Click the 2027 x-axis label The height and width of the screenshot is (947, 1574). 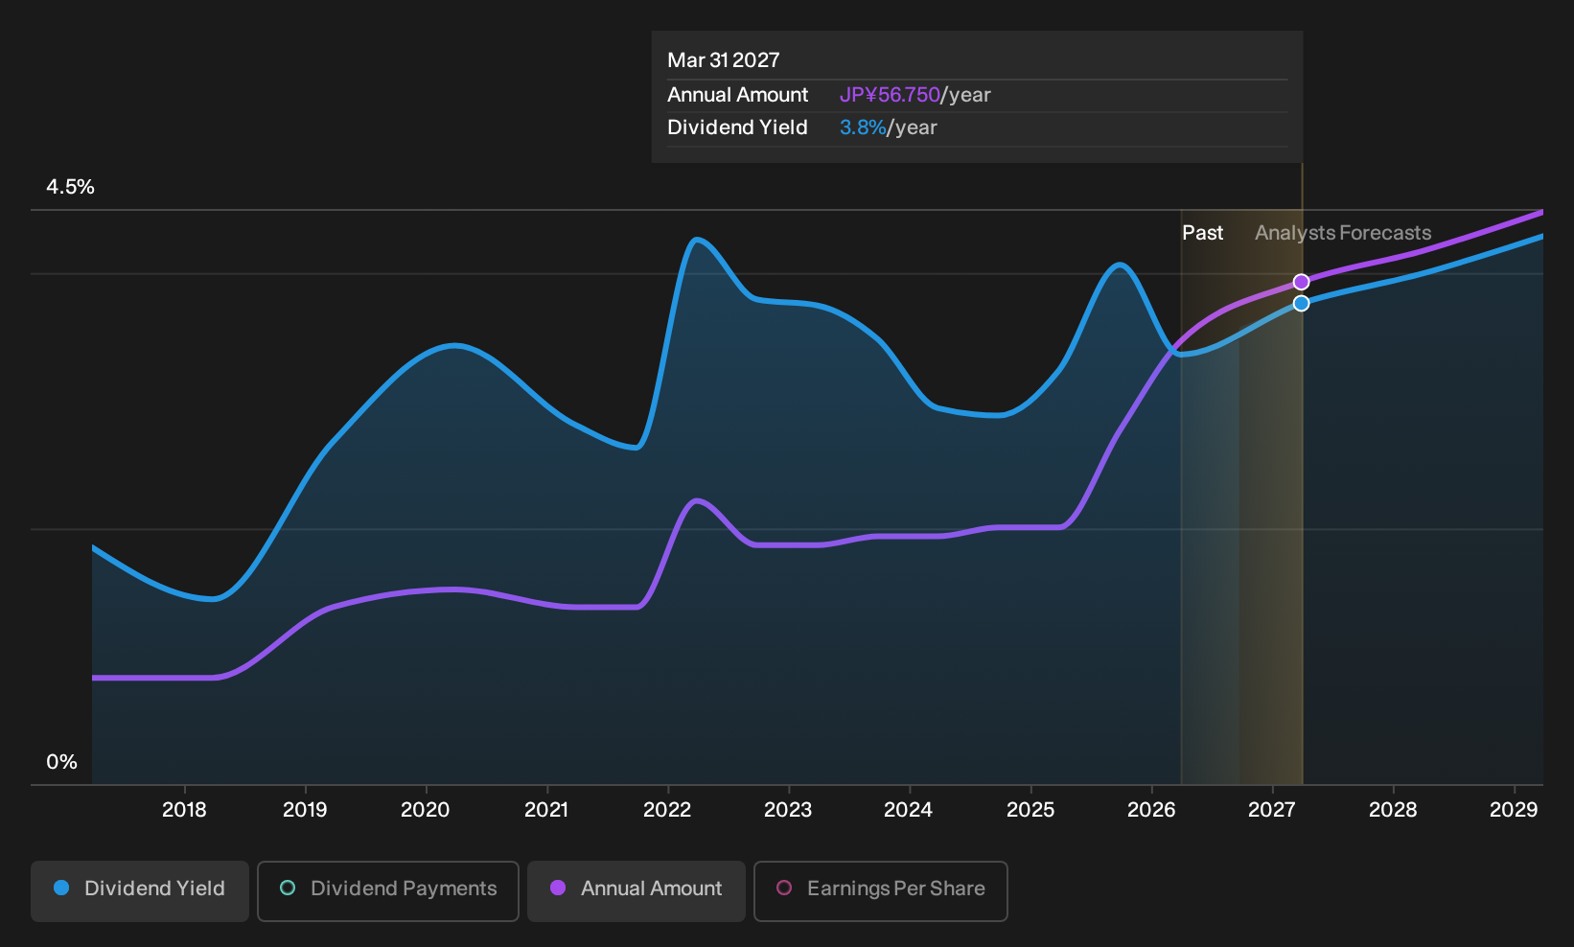tap(1272, 810)
